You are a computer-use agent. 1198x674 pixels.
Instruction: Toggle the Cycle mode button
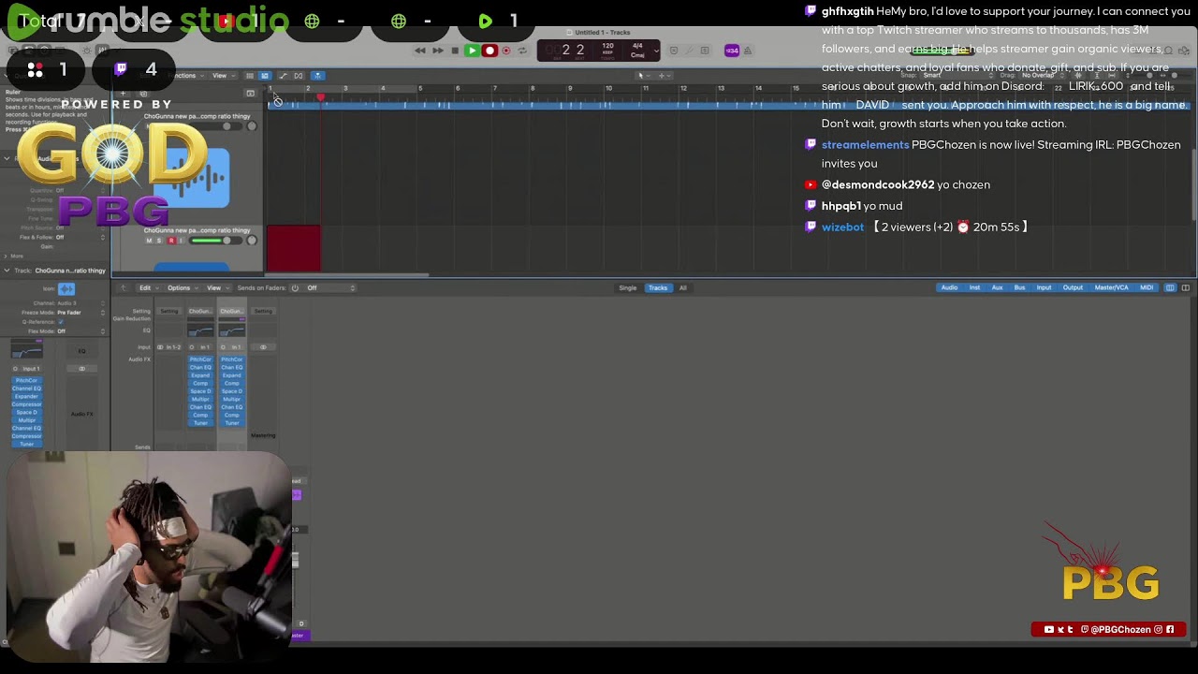(522, 51)
